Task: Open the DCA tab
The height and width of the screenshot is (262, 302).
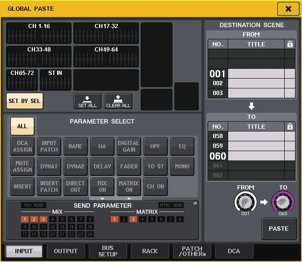Action: click(x=234, y=251)
